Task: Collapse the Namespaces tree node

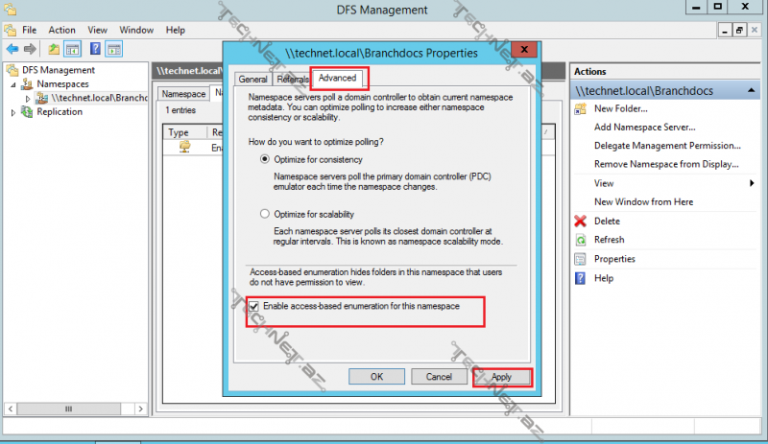Action: [13, 84]
